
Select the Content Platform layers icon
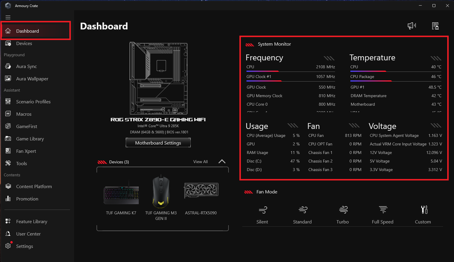[x=8, y=186]
